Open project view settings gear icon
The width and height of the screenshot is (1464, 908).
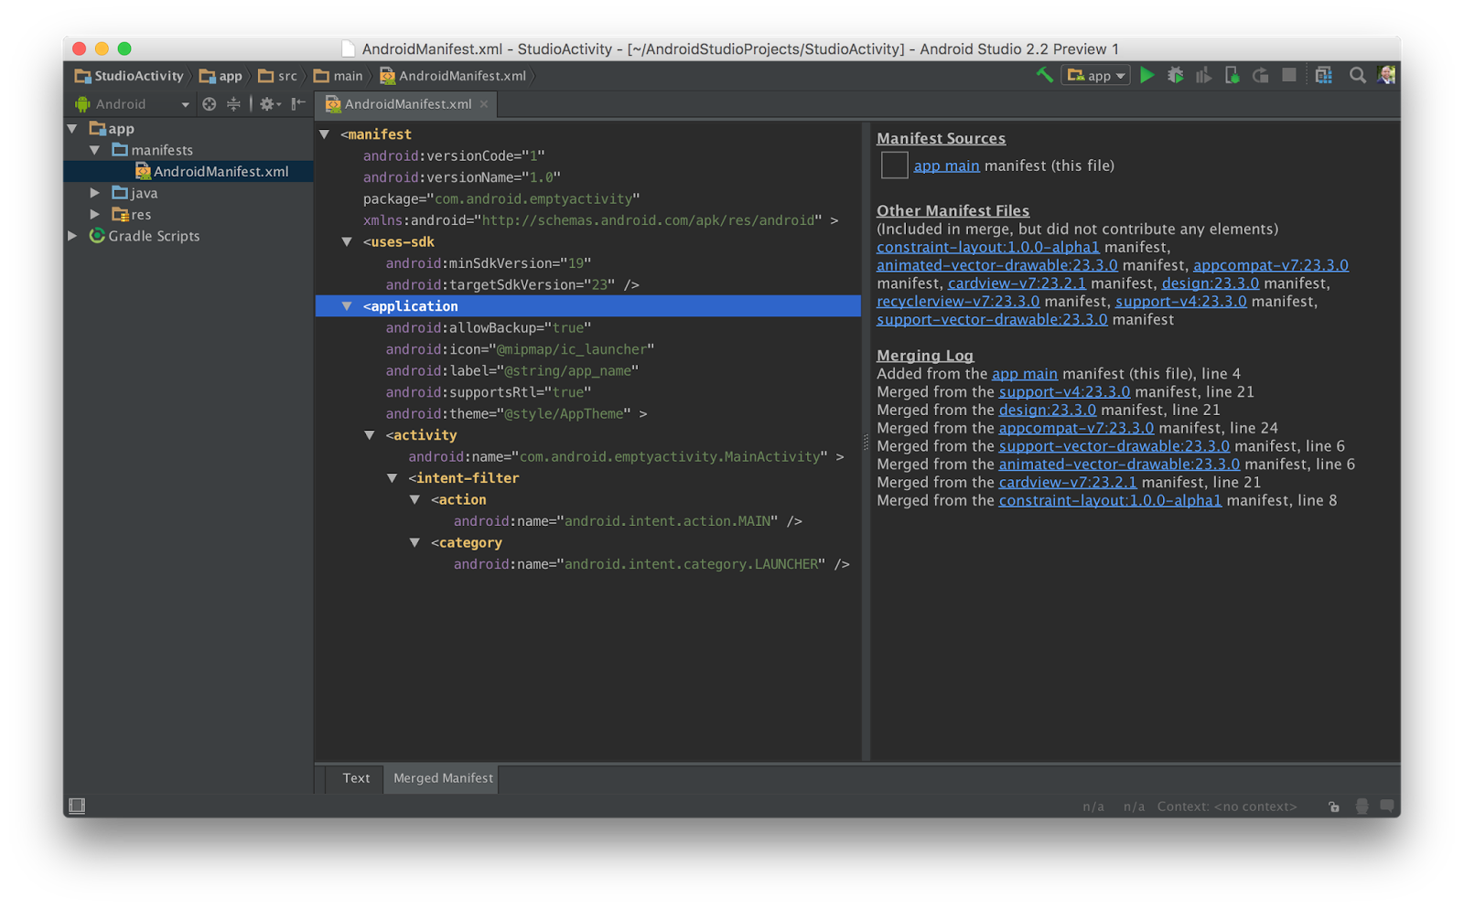pos(264,103)
